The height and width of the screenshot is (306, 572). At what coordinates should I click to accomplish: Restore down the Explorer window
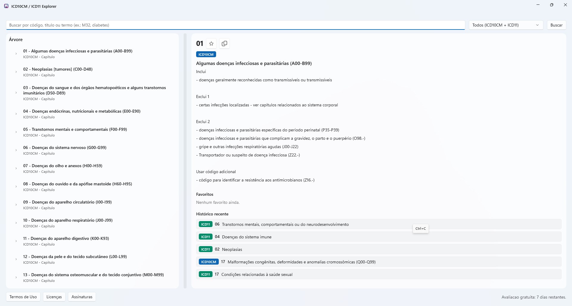coord(552,5)
